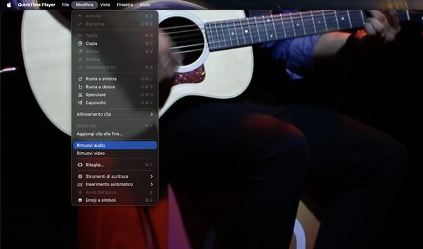Open the Finestra menu
Screen dimensions: 423x249
tap(125, 5)
